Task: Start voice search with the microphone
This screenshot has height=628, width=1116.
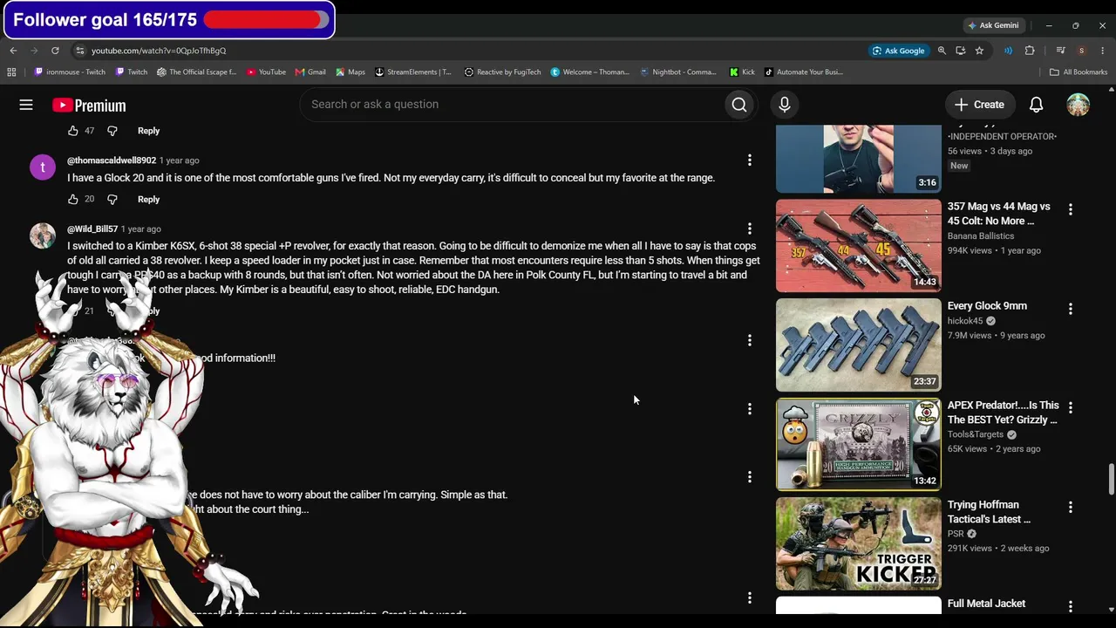Action: (785, 105)
